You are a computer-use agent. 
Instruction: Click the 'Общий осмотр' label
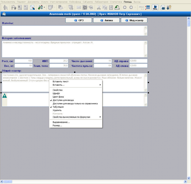point(12,71)
